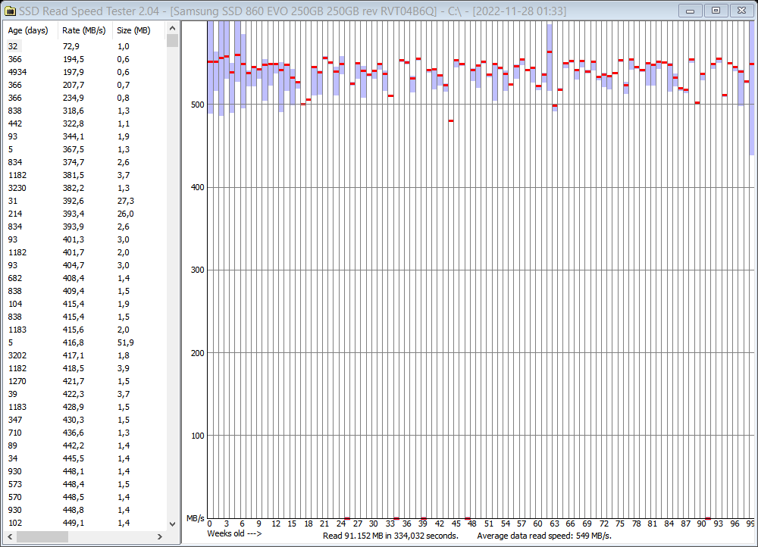Select the row with age 3202
Image resolution: width=758 pixels, height=547 pixels.
click(x=85, y=355)
